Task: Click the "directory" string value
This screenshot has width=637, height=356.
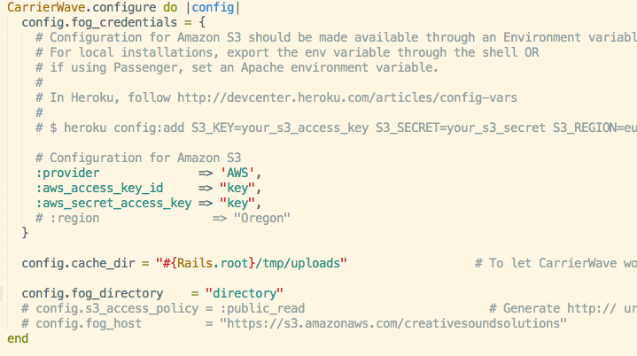Action: [x=245, y=293]
